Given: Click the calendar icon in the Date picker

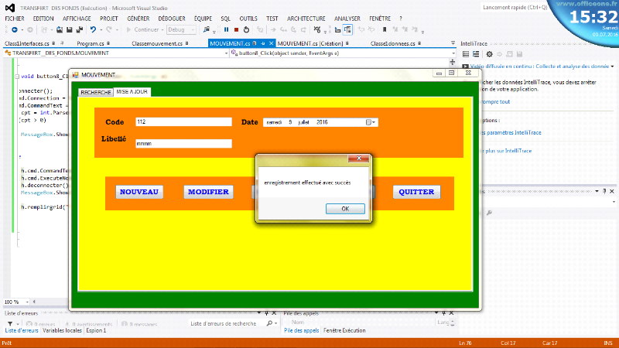Looking at the screenshot, I should [368, 122].
